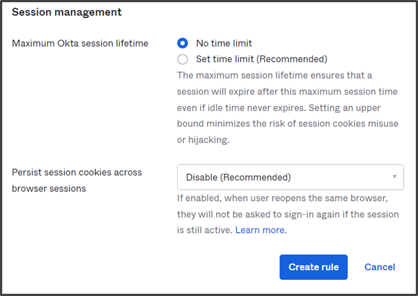The height and width of the screenshot is (296, 418).
Task: Click the dropdown arrow beside Disable (Recommended)
Action: pyautogui.click(x=394, y=177)
